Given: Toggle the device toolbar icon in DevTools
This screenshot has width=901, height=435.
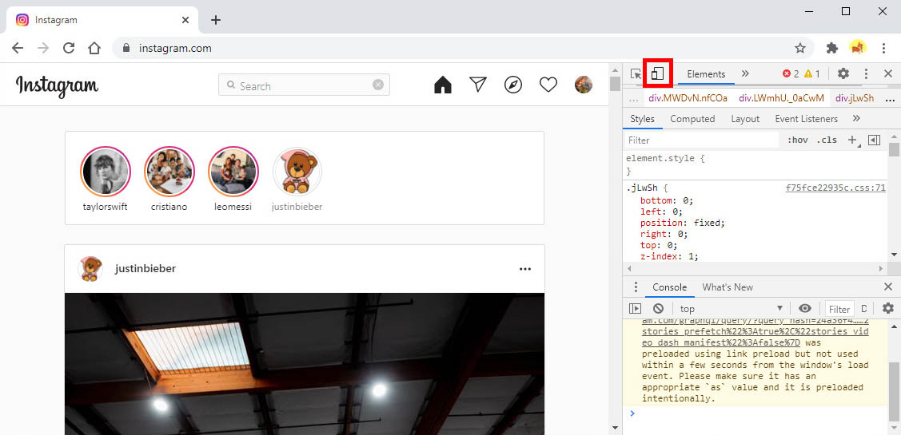Looking at the screenshot, I should pos(658,73).
